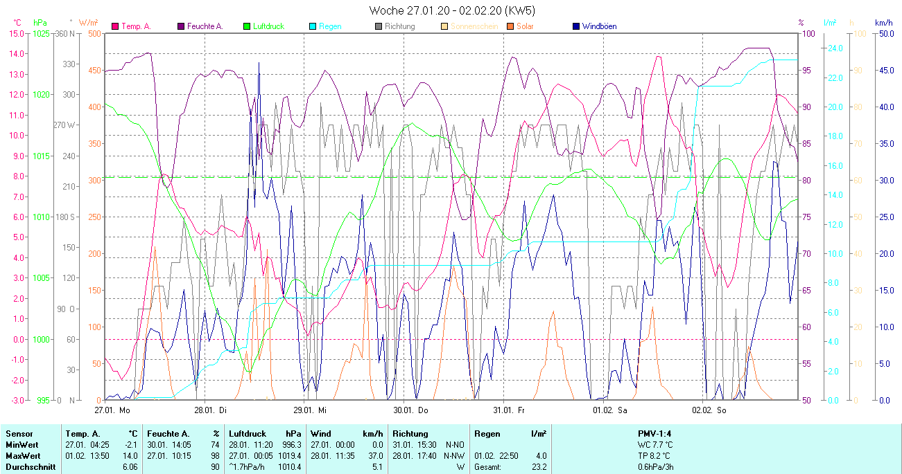The width and height of the screenshot is (902, 474).
Task: Click the '180 S' wind direction axis label
Action: [x=64, y=217]
